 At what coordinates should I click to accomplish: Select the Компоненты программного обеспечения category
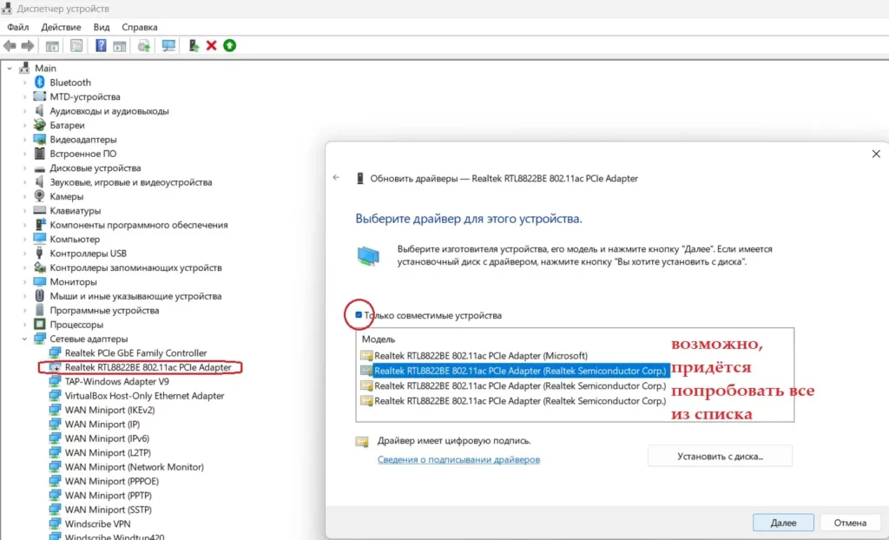click(139, 225)
